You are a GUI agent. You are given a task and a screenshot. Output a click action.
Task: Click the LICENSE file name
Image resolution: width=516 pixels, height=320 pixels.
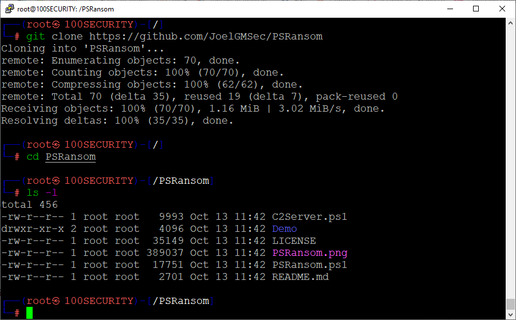point(294,241)
